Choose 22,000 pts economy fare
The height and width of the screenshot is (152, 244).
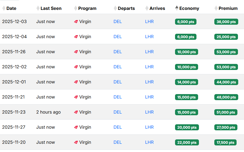pyautogui.click(x=187, y=142)
